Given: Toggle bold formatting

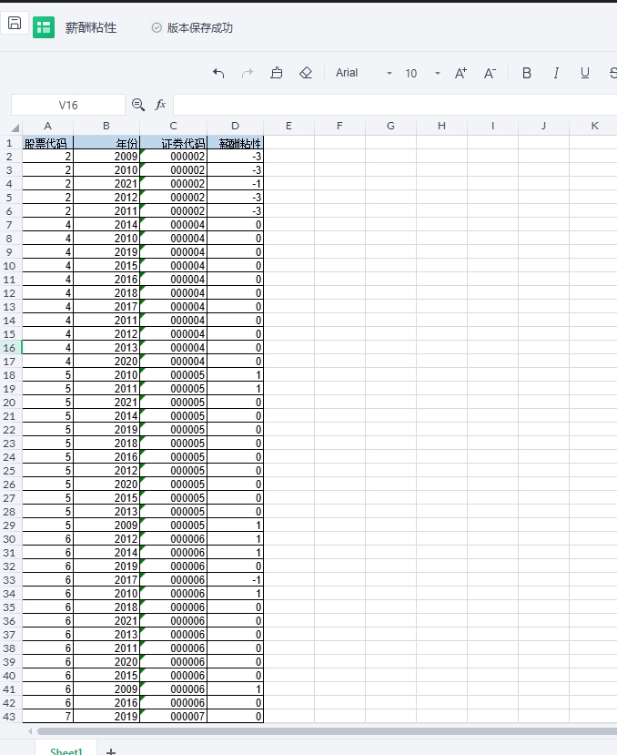Looking at the screenshot, I should tap(526, 74).
